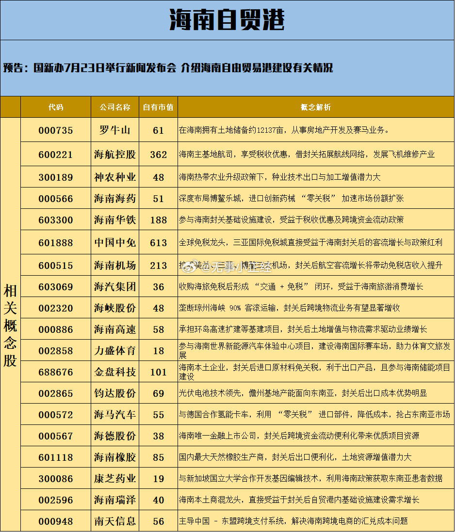Image resolution: width=455 pixels, height=532 pixels.
Task: Click market value 188
Action: coord(158,220)
